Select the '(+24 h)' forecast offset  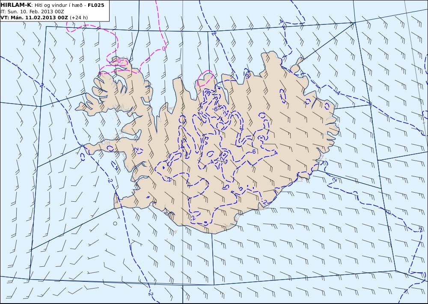coord(79,18)
